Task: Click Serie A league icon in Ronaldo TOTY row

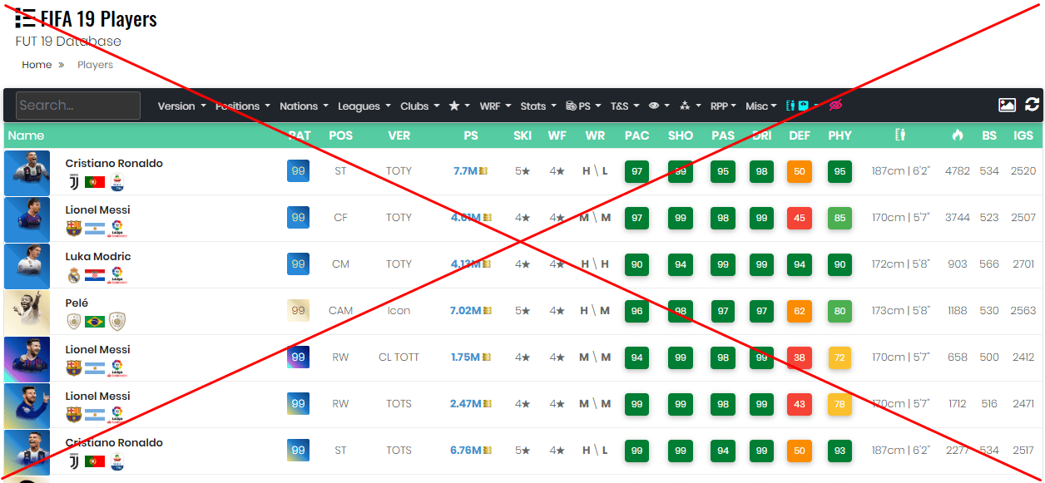Action: [116, 182]
